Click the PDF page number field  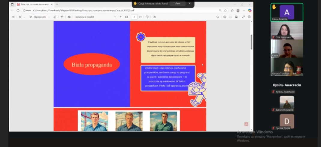(134, 17)
